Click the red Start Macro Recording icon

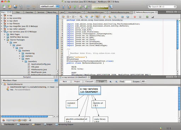(135, 17)
